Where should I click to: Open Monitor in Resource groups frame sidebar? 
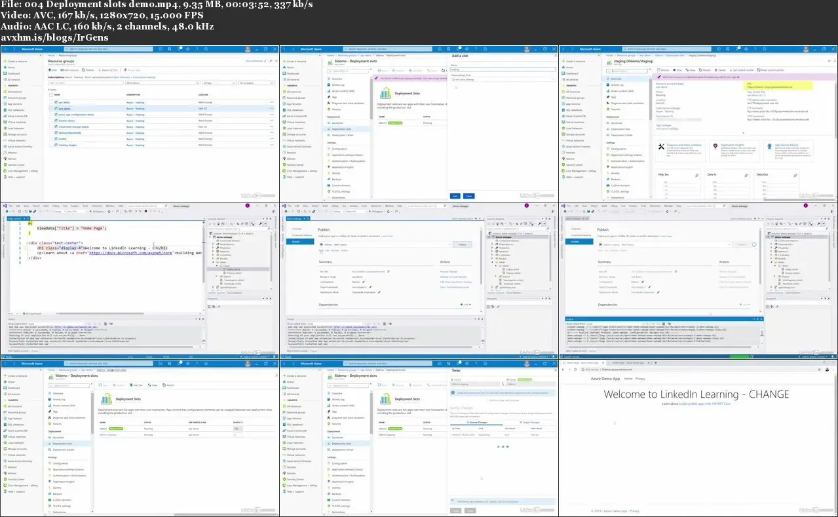10,153
